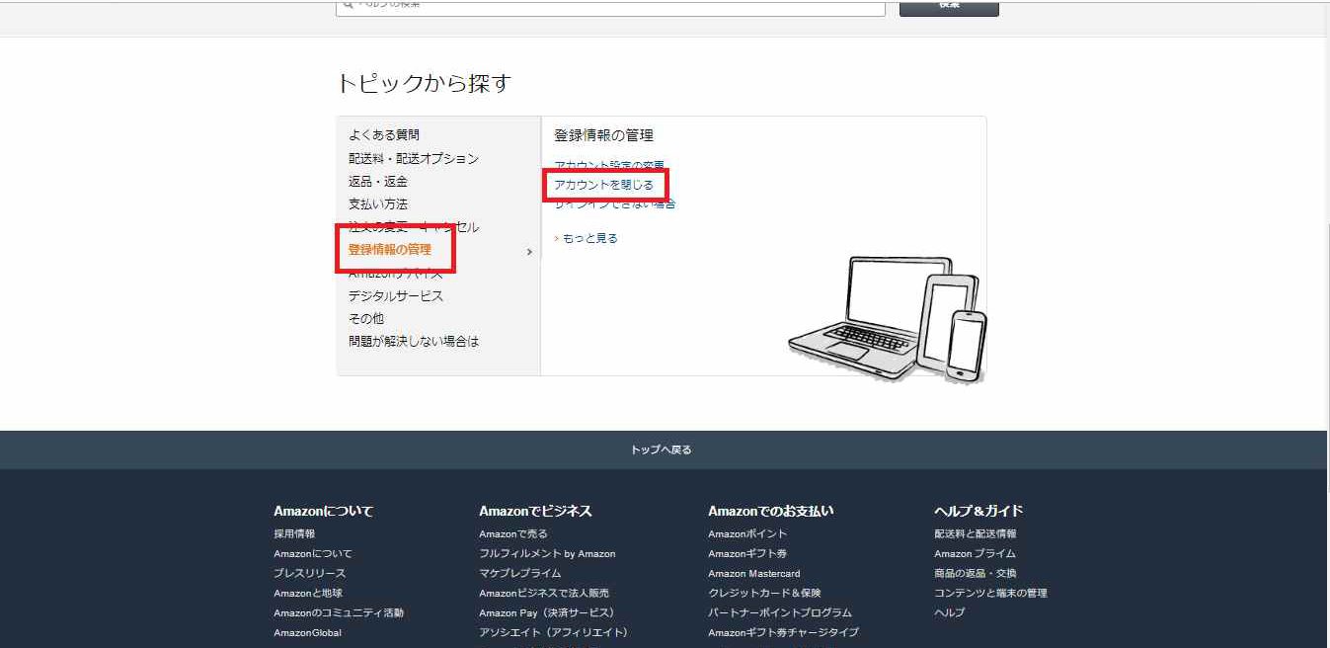Open サインインできない場合 link
The width and height of the screenshot is (1330, 648).
click(613, 203)
